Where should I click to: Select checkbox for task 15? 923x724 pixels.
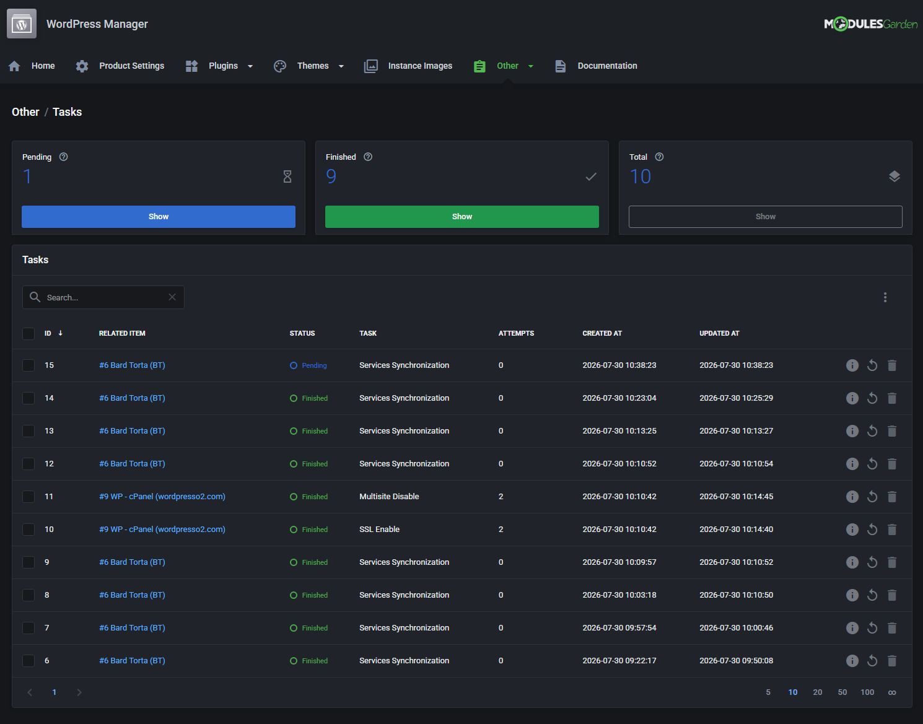point(28,365)
